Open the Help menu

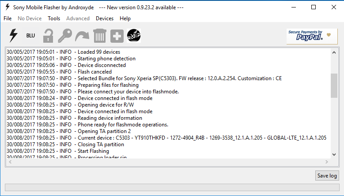coord(125,18)
